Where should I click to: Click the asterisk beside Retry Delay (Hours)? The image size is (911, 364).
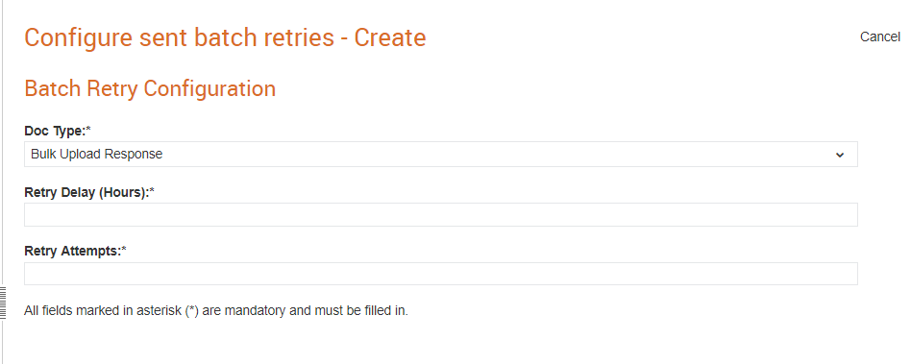tap(152, 191)
